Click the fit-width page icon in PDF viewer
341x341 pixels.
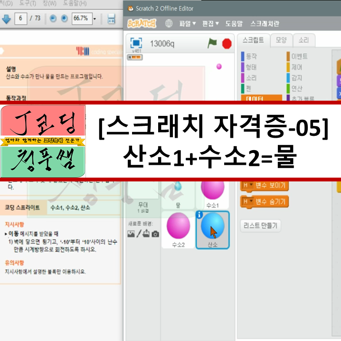[x=111, y=19]
